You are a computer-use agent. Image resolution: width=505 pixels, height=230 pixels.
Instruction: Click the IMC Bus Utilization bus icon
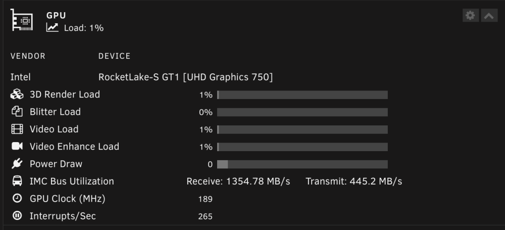tap(17, 181)
